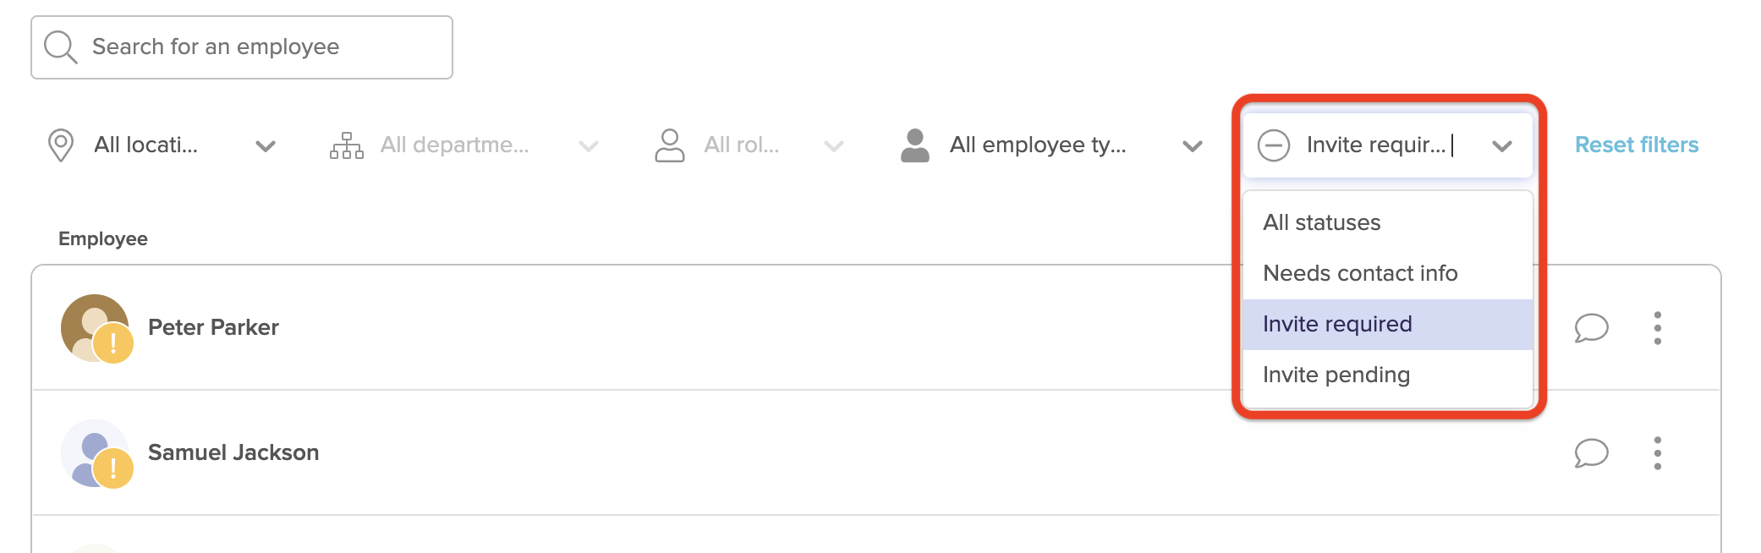Open Peter Parker's three-dot menu

click(x=1657, y=328)
